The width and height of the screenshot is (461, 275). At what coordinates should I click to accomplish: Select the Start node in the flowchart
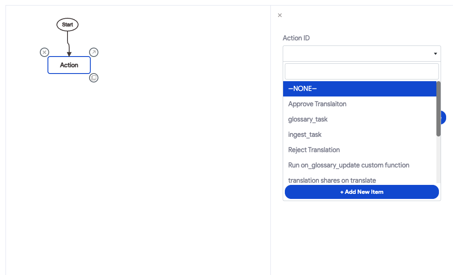[67, 25]
